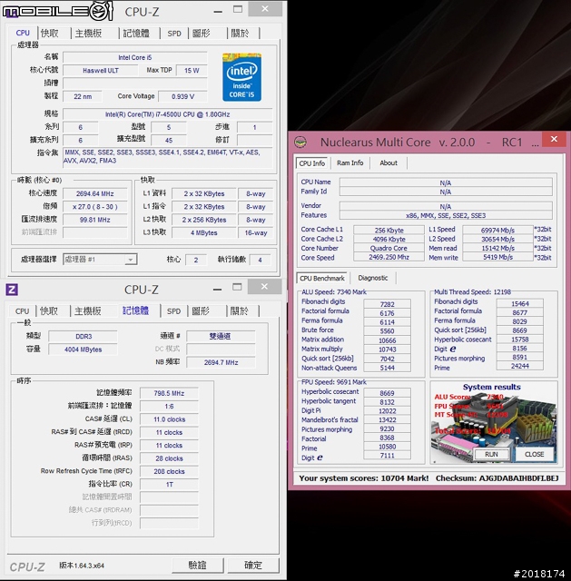
Task: Open the About tab in Nuclearus
Action: (389, 163)
